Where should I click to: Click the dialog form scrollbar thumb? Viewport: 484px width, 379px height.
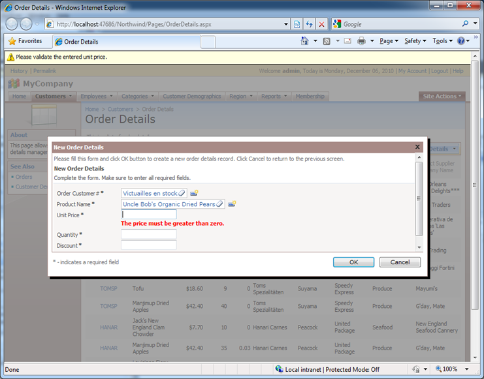click(x=419, y=198)
